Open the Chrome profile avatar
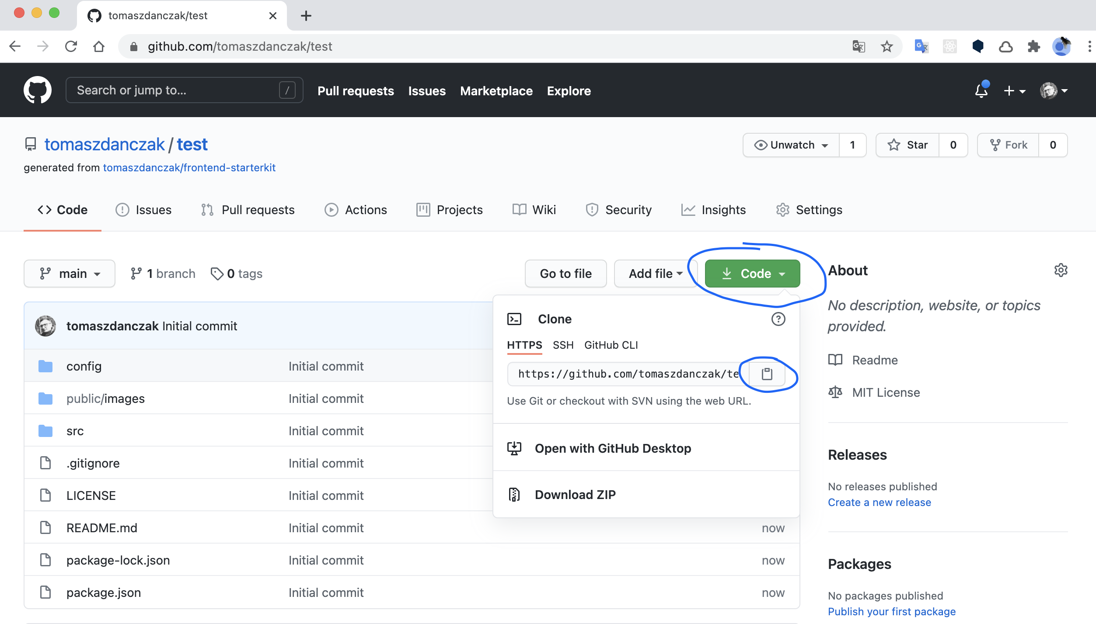The image size is (1096, 624). pyautogui.click(x=1061, y=46)
